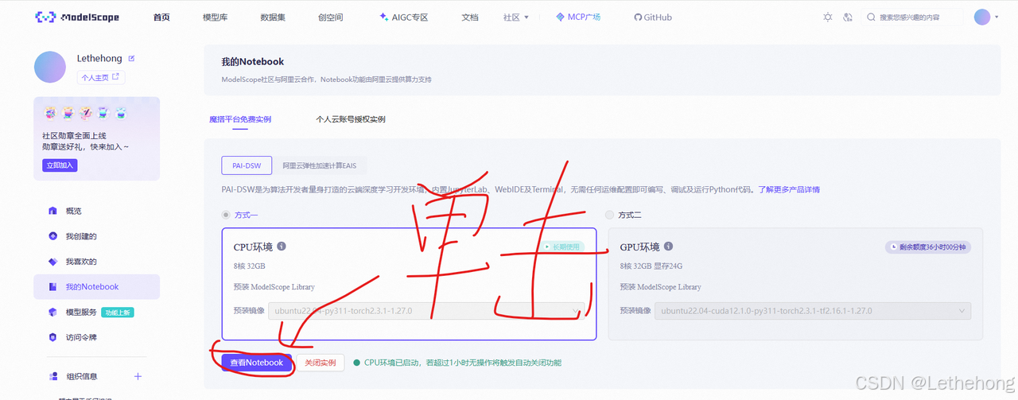Click the 功能上新 badge
The width and height of the screenshot is (1018, 400).
pyautogui.click(x=118, y=313)
